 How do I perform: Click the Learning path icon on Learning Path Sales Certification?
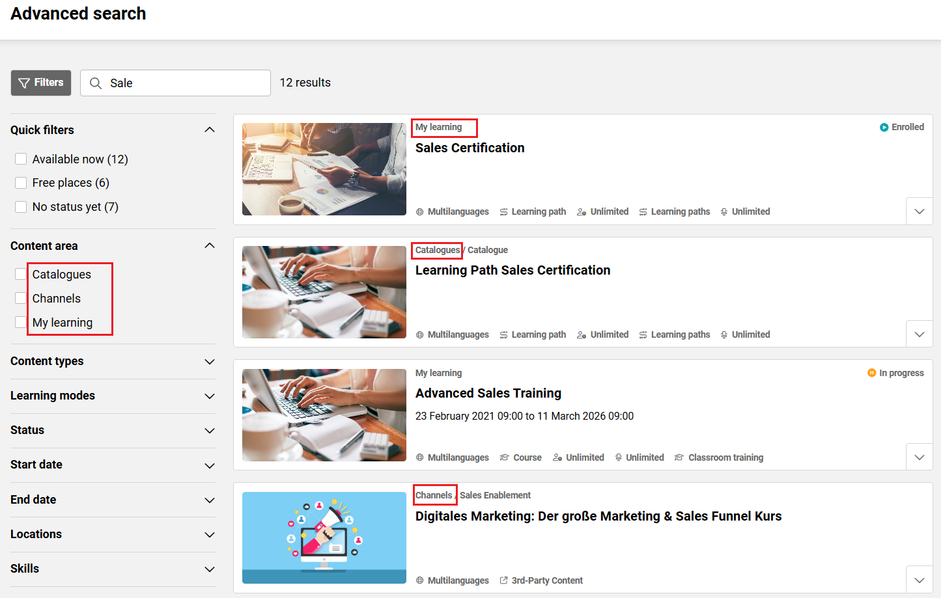pyautogui.click(x=504, y=335)
